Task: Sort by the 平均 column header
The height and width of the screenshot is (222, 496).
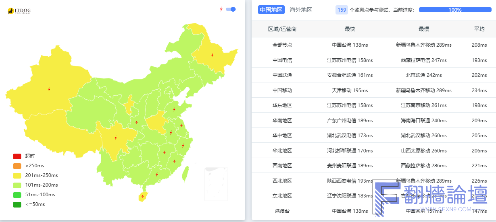Action: 479,29
